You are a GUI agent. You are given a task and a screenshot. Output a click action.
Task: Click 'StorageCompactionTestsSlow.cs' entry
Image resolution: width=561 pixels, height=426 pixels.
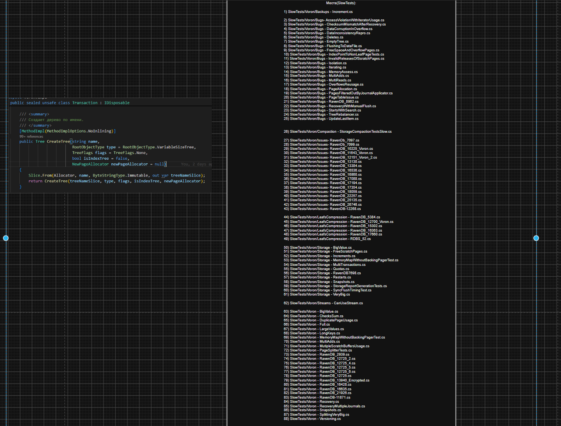coord(338,131)
